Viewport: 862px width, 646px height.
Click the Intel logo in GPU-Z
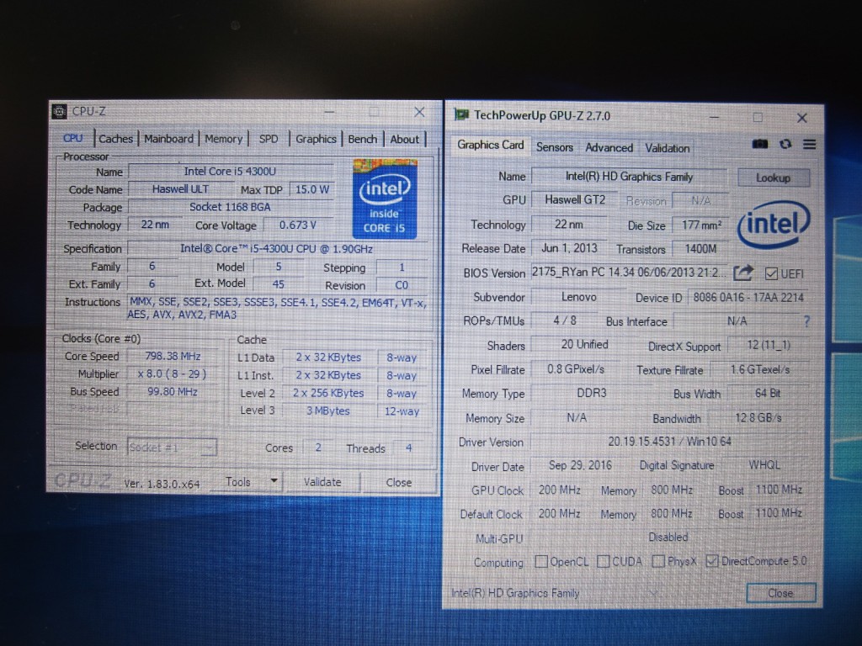pyautogui.click(x=773, y=224)
